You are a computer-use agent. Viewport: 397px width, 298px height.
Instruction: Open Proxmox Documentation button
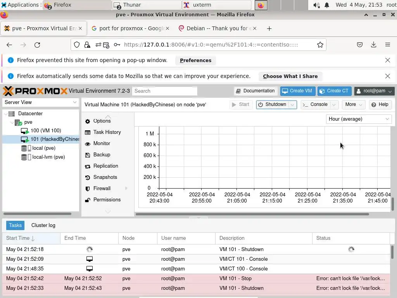point(255,91)
